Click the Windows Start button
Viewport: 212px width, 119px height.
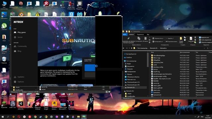[2, 117]
